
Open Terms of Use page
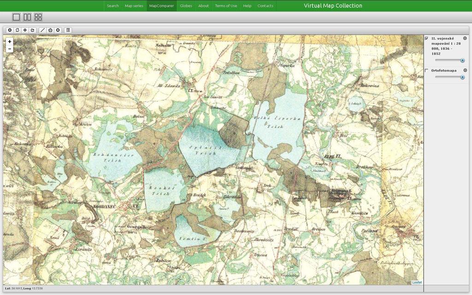[x=226, y=6]
